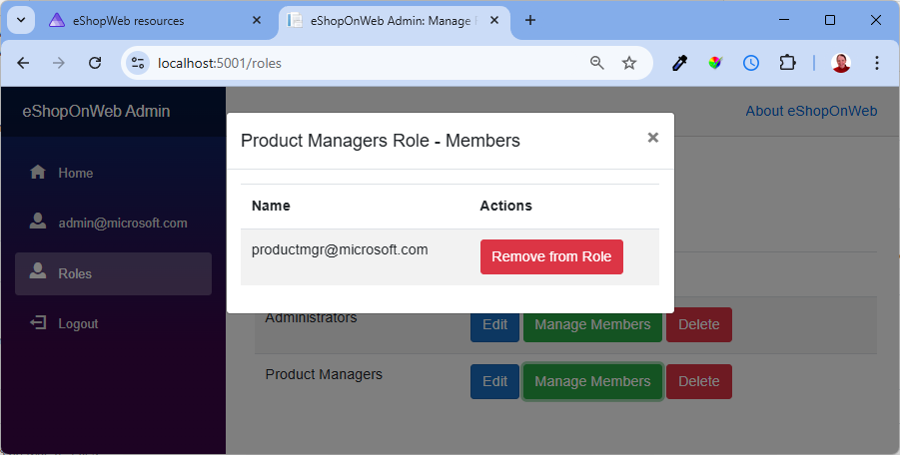Viewport: 900px width, 455px height.
Task: Click the user icon beside admin@microsoft.com
Action: click(38, 222)
